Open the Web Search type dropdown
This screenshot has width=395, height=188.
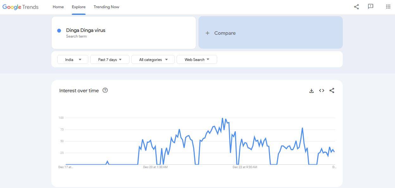(x=197, y=59)
